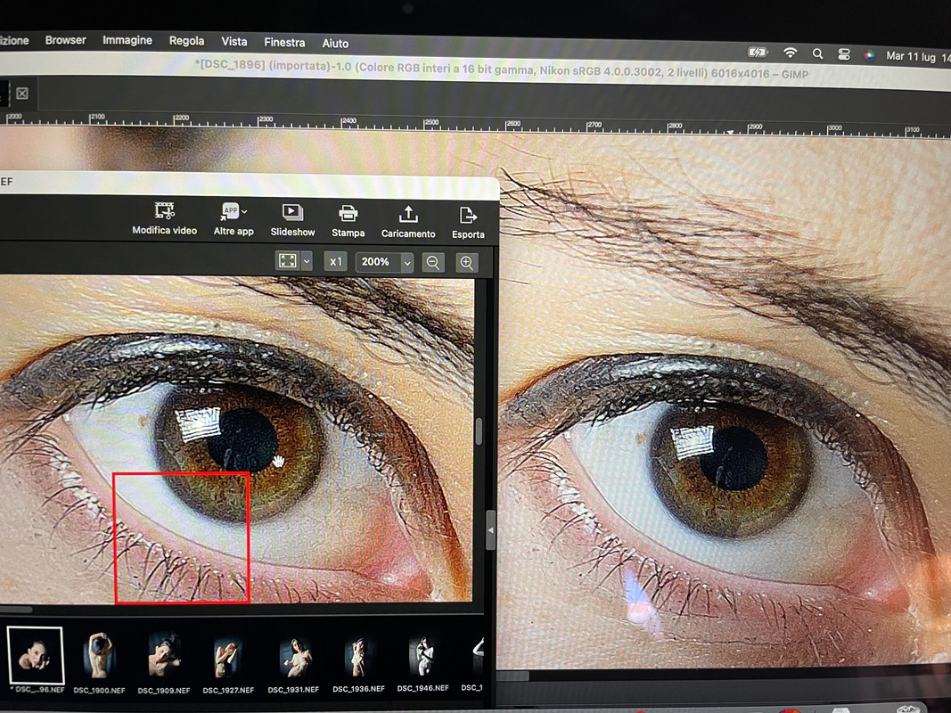The height and width of the screenshot is (713, 951).
Task: Click the viewer vertical scrollbar handle
Action: [x=480, y=431]
